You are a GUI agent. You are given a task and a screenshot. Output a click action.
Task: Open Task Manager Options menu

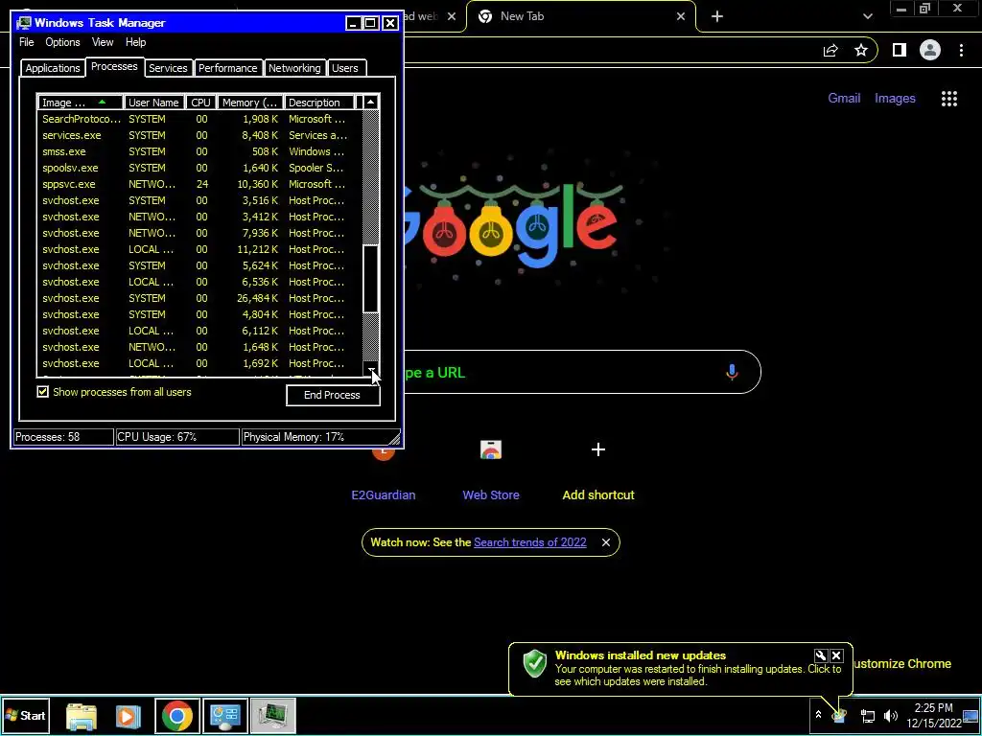pos(62,42)
